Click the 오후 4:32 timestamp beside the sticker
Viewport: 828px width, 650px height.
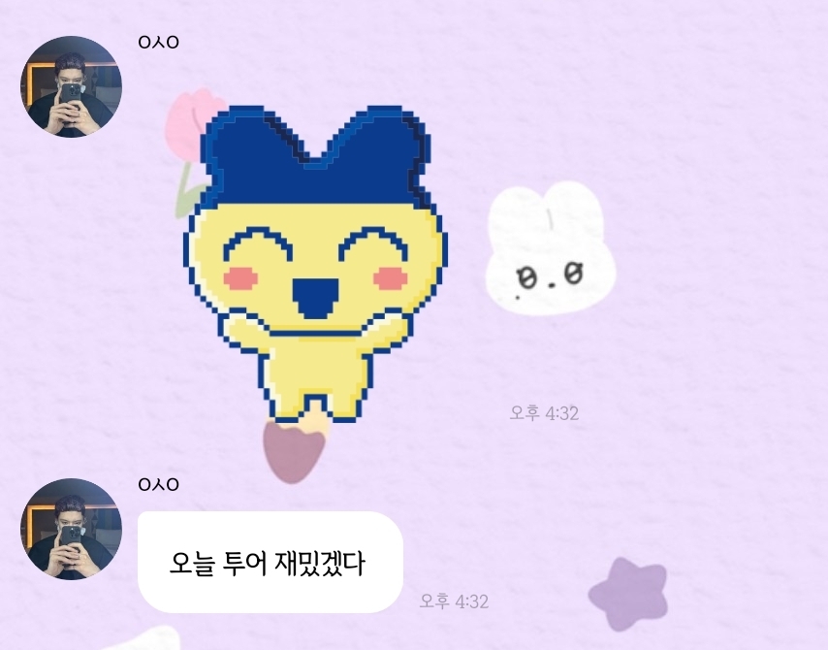544,412
